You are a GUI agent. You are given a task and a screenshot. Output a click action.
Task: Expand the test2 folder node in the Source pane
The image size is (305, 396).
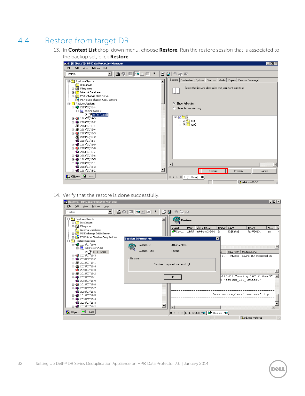tap(180, 125)
